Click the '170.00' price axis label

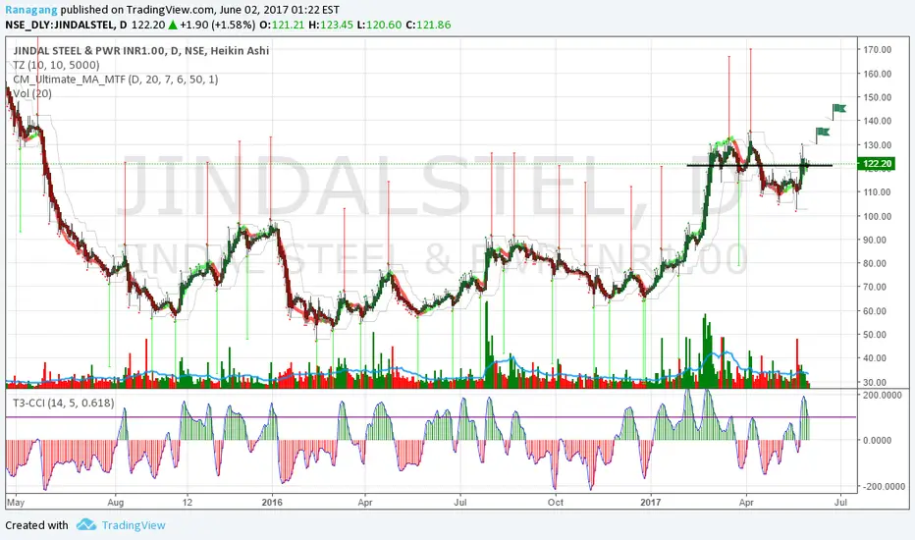click(x=877, y=50)
